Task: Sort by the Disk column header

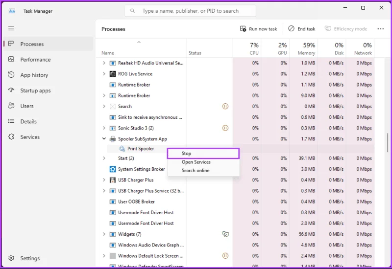Action: 332,48
